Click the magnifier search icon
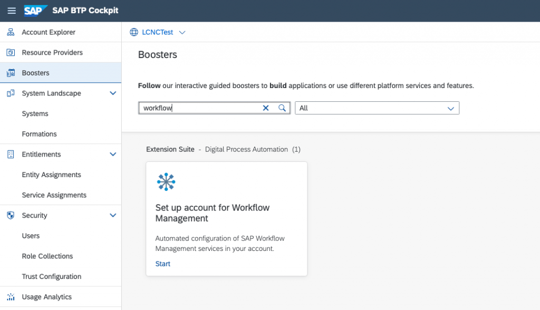The width and height of the screenshot is (540, 310). click(282, 108)
